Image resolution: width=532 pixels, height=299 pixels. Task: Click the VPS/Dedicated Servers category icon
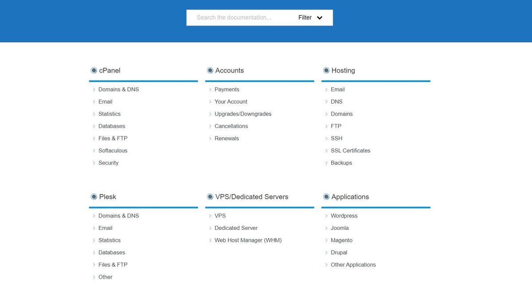[x=209, y=197]
